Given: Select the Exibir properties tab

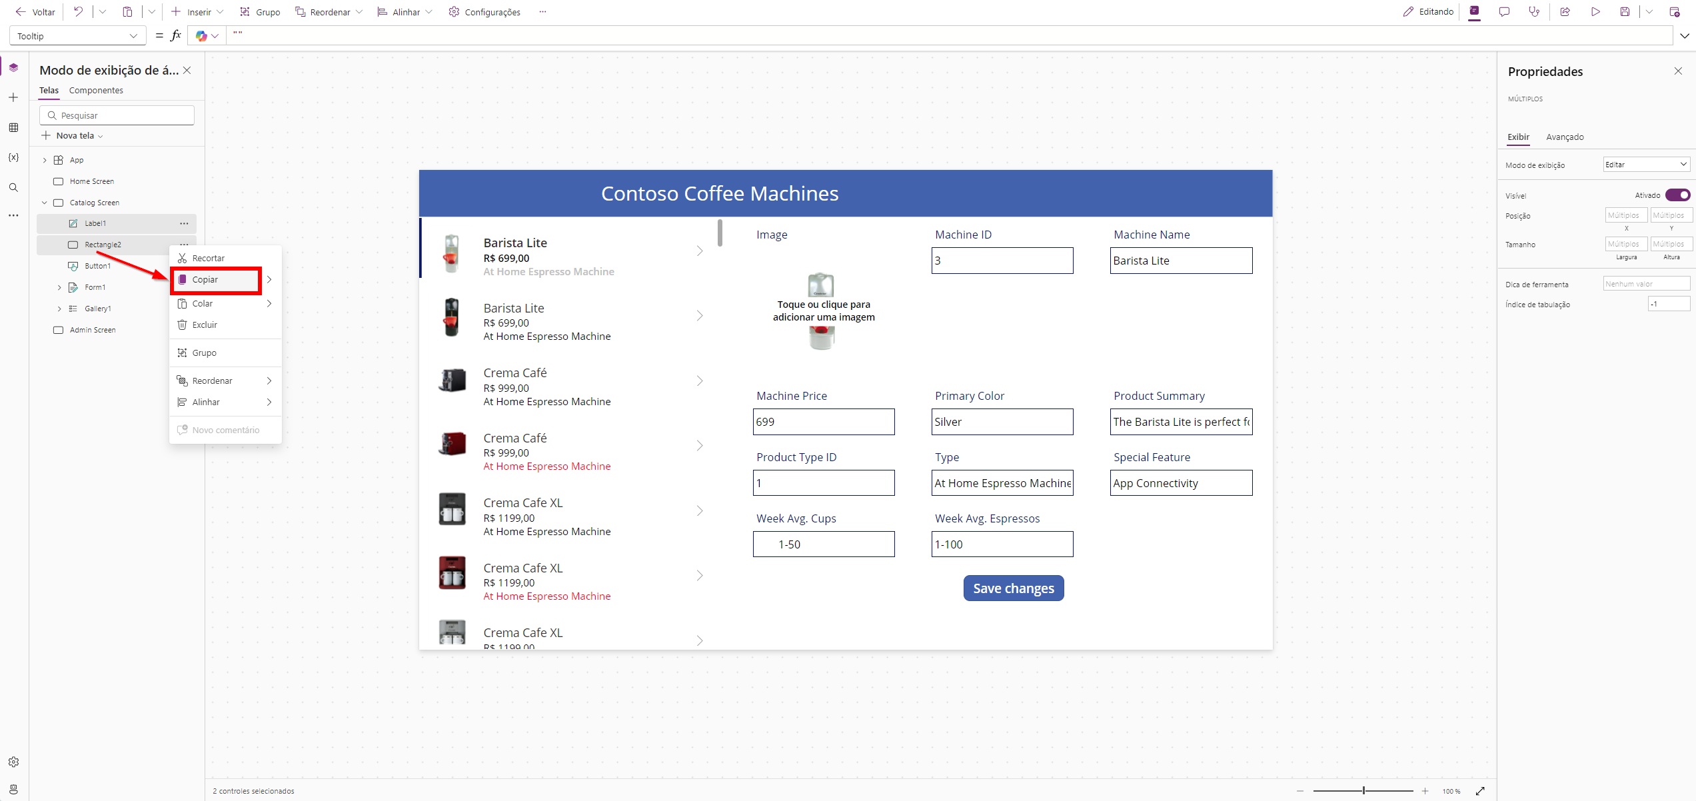Looking at the screenshot, I should coord(1518,137).
